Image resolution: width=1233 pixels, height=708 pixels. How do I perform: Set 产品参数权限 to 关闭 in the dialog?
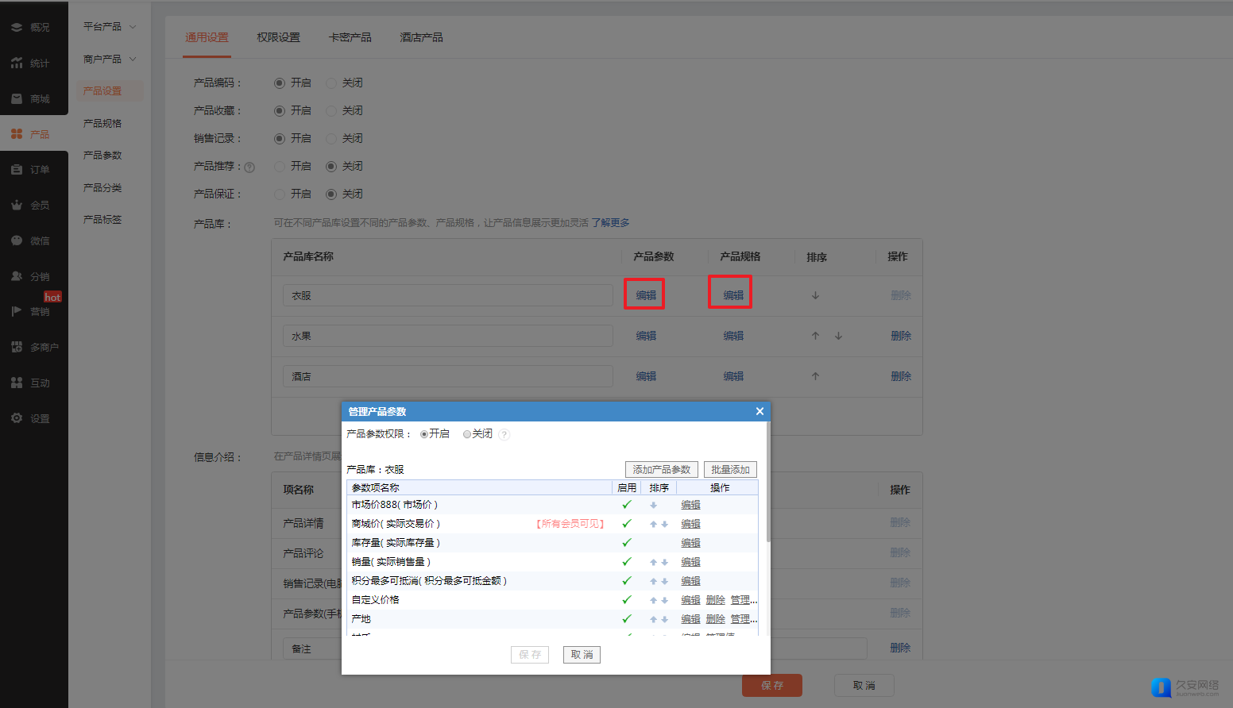point(467,434)
